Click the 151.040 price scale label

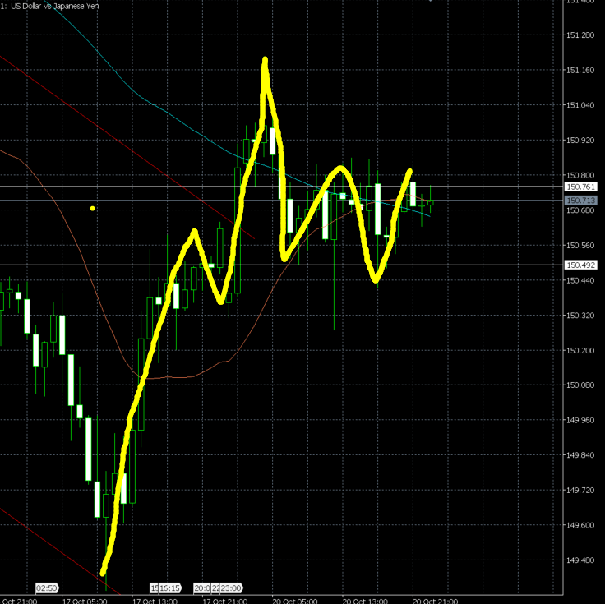click(580, 105)
